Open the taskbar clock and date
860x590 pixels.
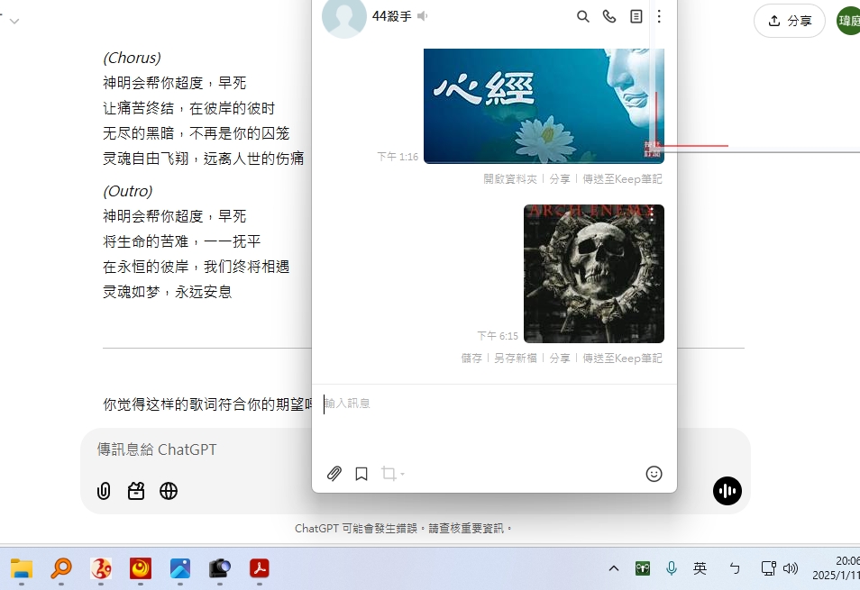click(837, 568)
